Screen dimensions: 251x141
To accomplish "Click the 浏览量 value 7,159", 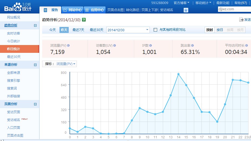I will pos(57,52).
